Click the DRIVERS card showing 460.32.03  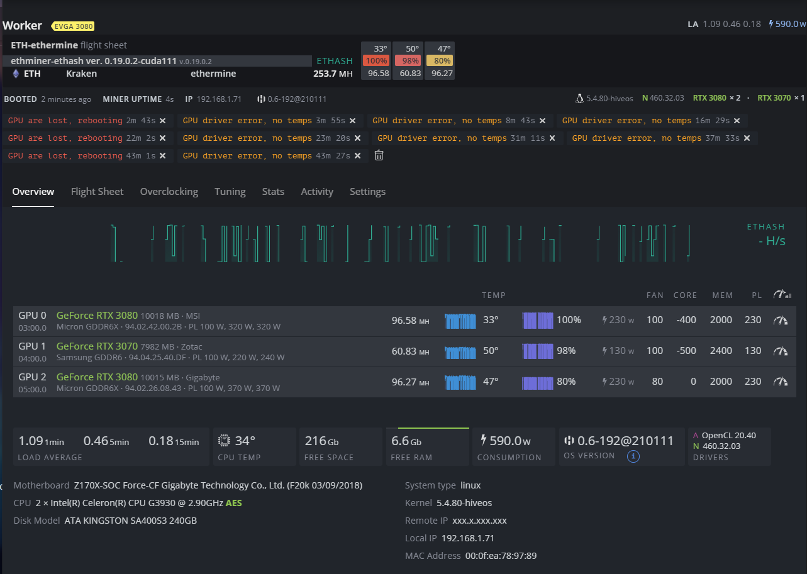coord(730,447)
